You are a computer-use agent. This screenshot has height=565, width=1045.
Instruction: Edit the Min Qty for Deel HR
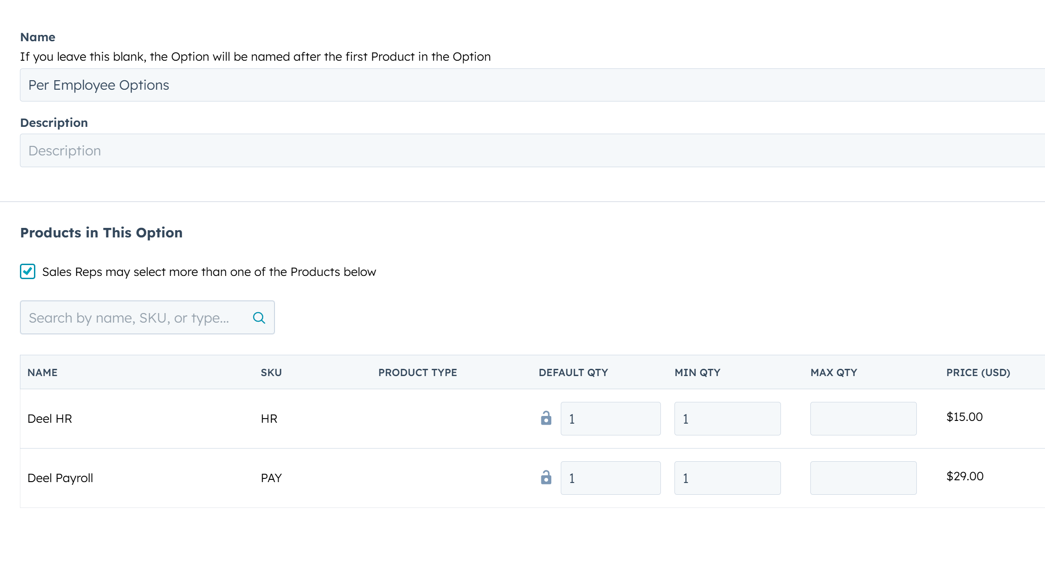click(x=727, y=418)
